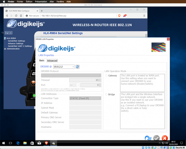The image size is (186, 149).
Task: Click the Timeout stepper arrows
Action: (100, 80)
